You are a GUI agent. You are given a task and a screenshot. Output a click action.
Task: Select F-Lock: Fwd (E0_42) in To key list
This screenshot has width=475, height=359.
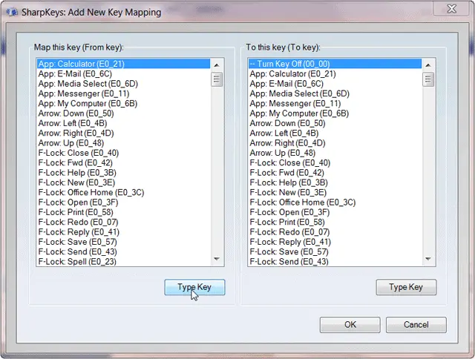click(335, 173)
